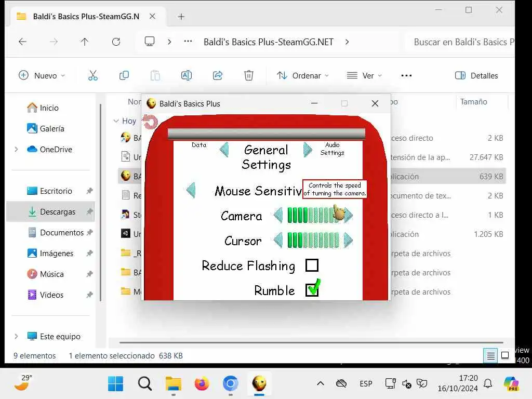
Task: Open the Windows Start menu
Action: click(115, 383)
